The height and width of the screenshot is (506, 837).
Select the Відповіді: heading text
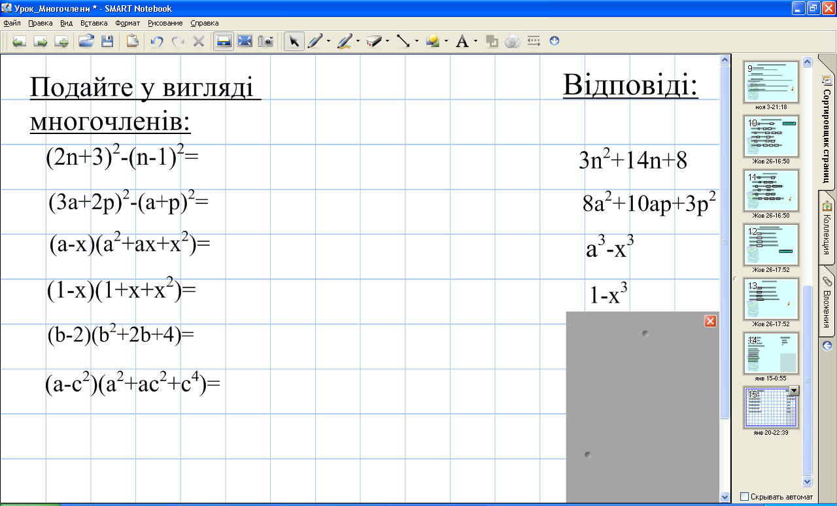click(x=631, y=86)
